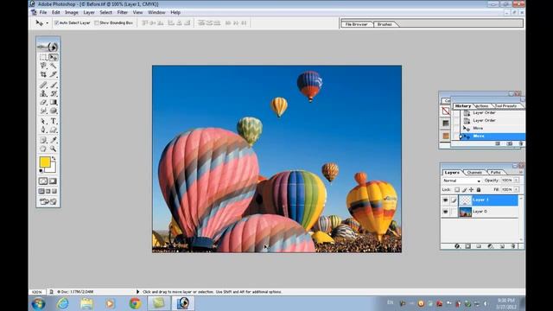Screen dimensions: 553x311
Task: Switch to the Channels tab
Action: coord(474,173)
